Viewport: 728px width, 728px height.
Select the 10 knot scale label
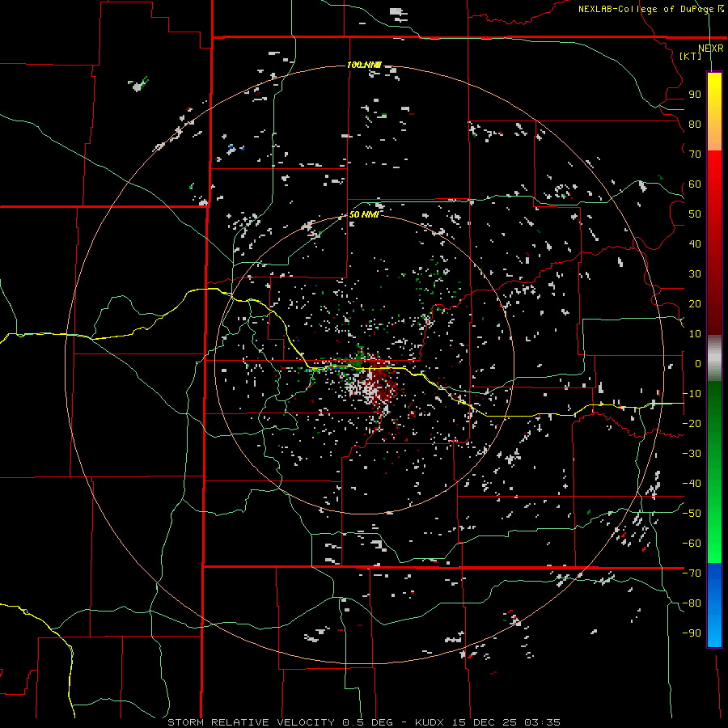tap(695, 334)
